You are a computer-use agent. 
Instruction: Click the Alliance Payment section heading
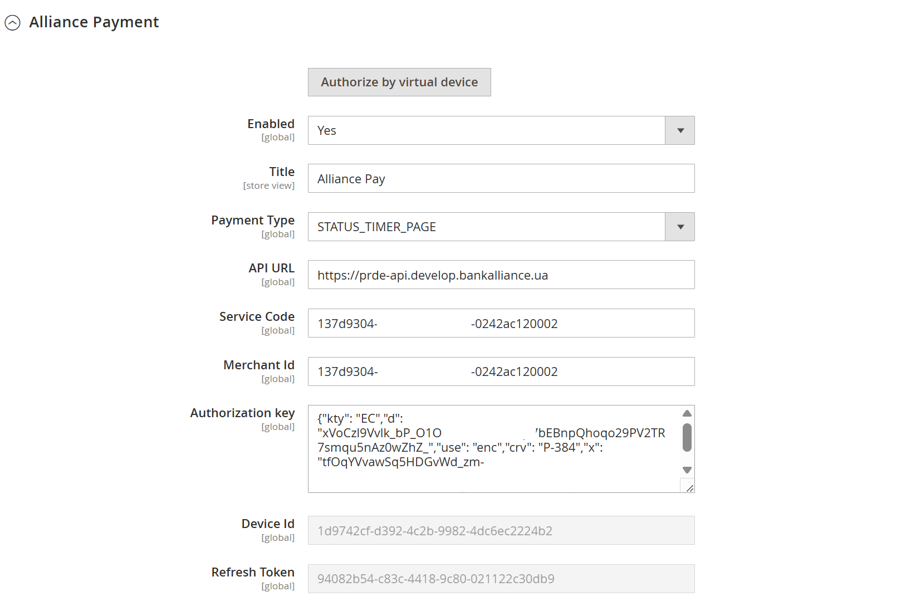coord(94,22)
